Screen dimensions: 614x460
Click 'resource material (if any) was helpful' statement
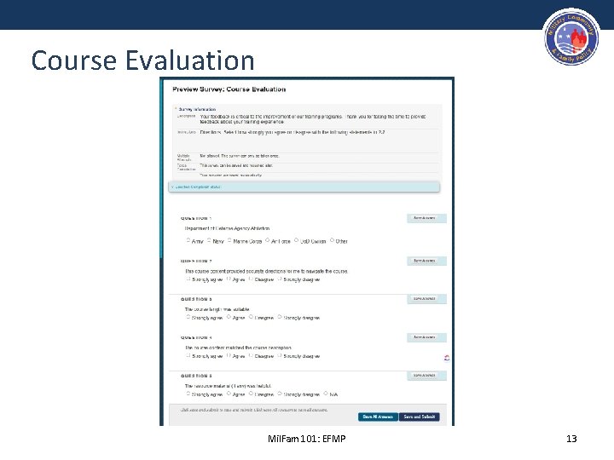[x=228, y=386]
